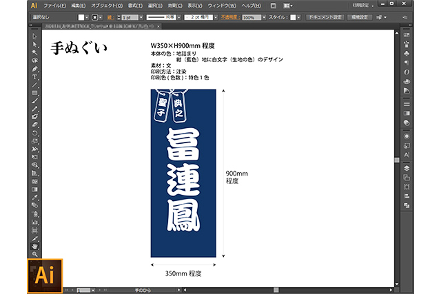Click the fill color swatch in control bar
Viewport: 441px width, 294px height.
pos(82,17)
